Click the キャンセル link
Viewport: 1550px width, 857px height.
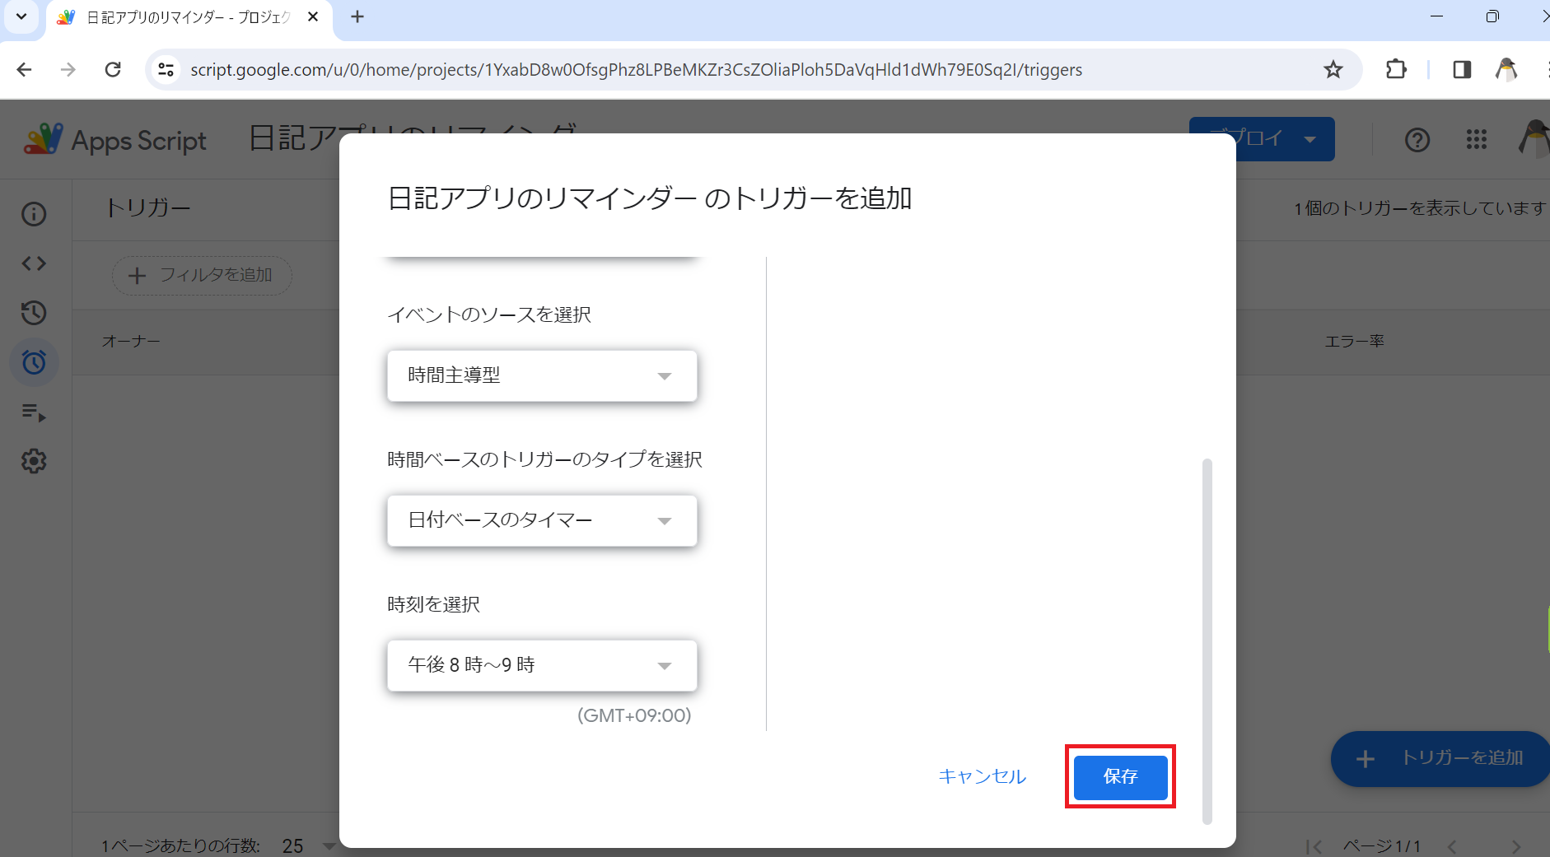click(x=982, y=776)
